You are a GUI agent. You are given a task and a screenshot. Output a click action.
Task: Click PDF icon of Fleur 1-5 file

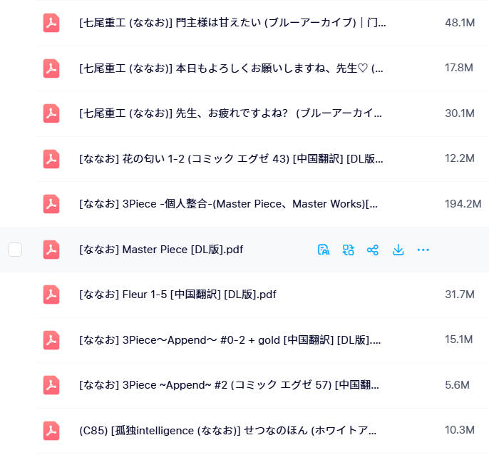click(51, 295)
